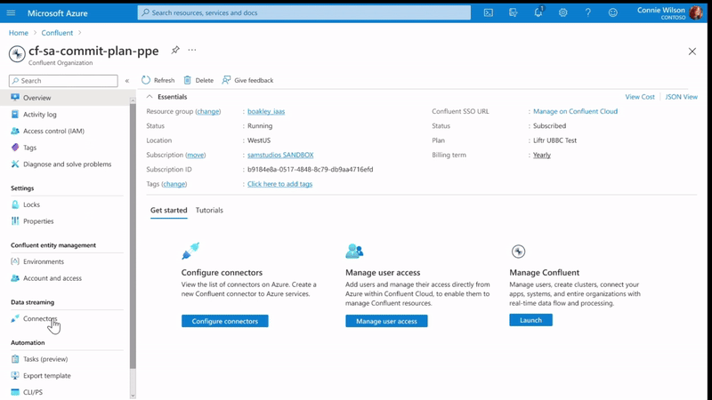Open Connie Wilson account avatar
The width and height of the screenshot is (712, 400).
(x=696, y=12)
